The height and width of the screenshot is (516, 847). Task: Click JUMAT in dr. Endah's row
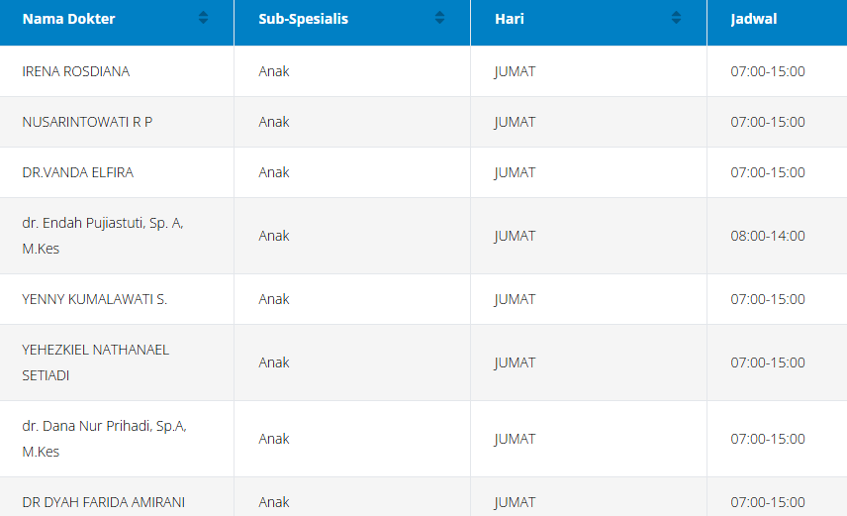[x=515, y=236]
